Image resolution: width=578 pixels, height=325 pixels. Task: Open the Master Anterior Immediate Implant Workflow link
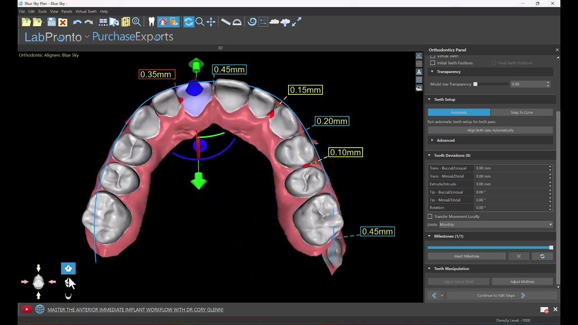click(x=135, y=310)
